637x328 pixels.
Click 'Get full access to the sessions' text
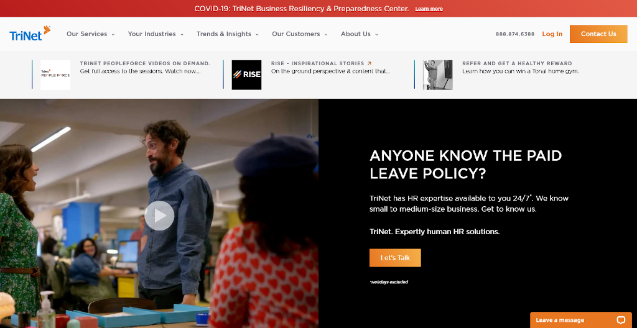click(140, 71)
